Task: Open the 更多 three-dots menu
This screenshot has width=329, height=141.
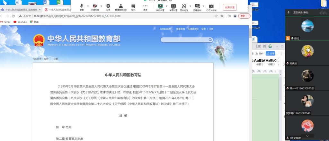Action: (146, 7)
